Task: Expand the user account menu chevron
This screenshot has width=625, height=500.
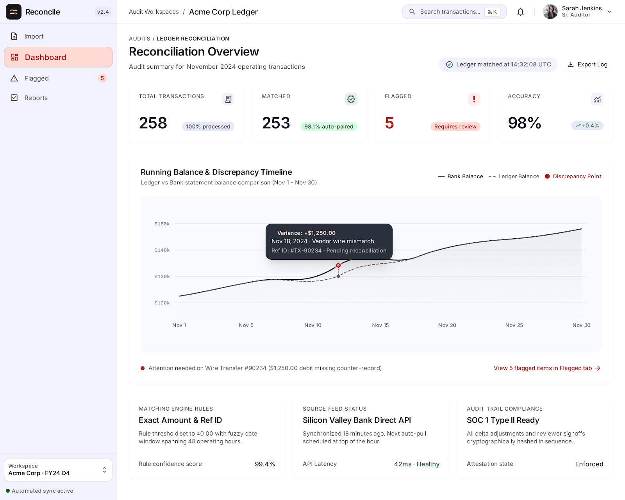Action: 609,12
